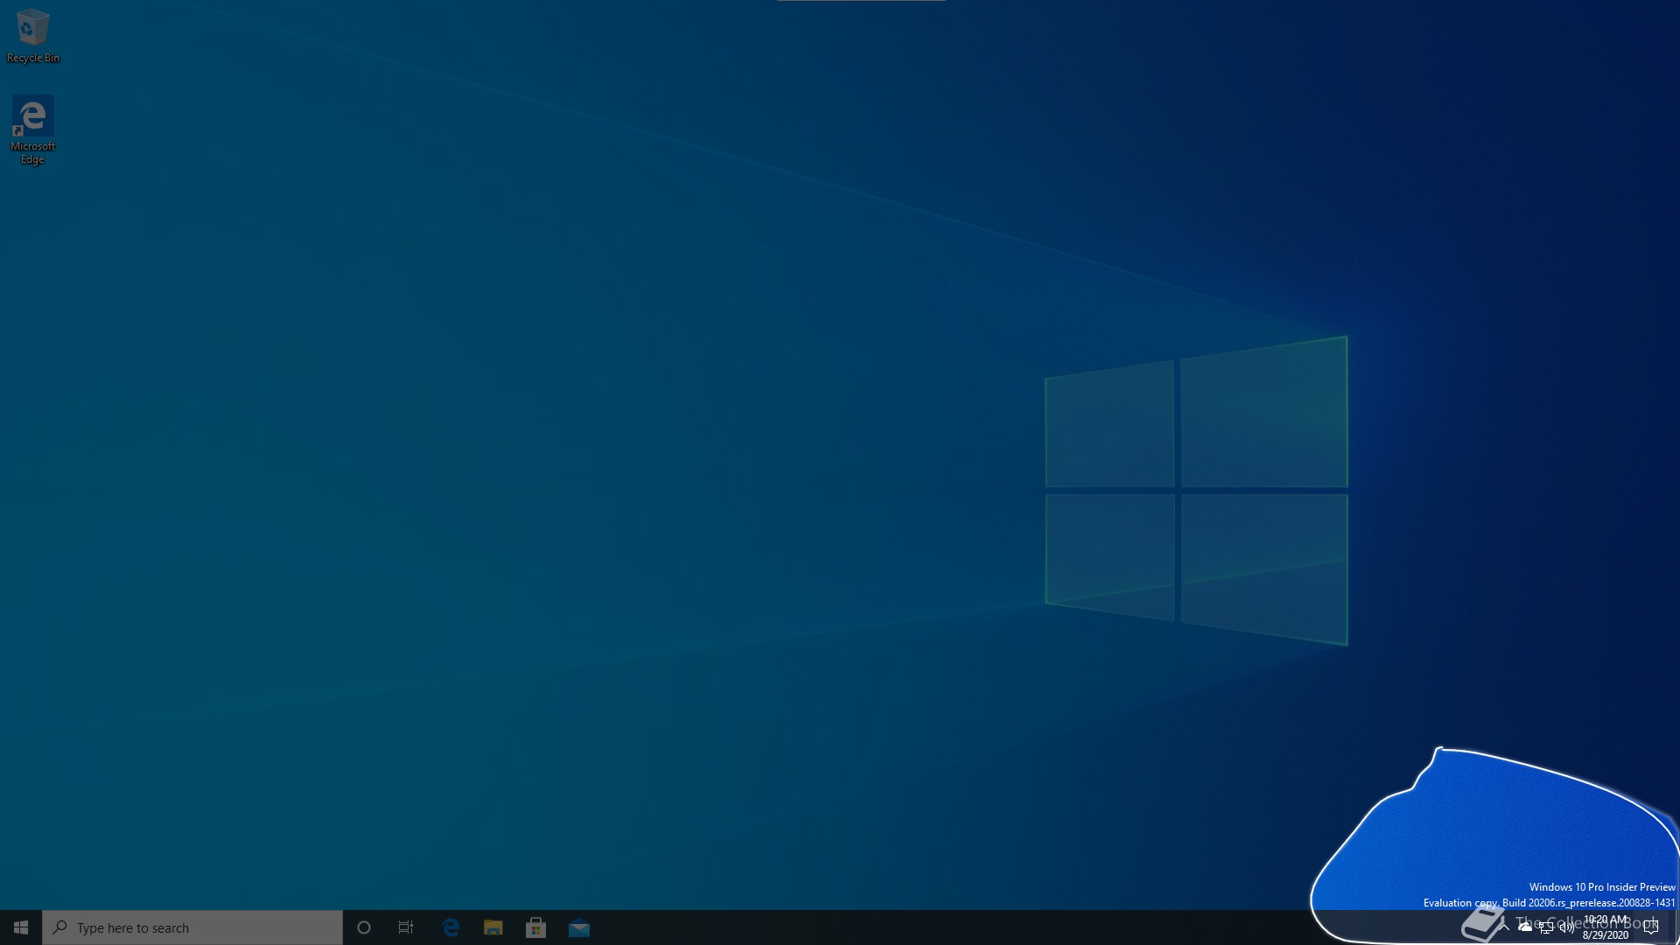The width and height of the screenshot is (1680, 945).
Task: Open the clock showing 10:20 AM
Action: tap(1606, 927)
